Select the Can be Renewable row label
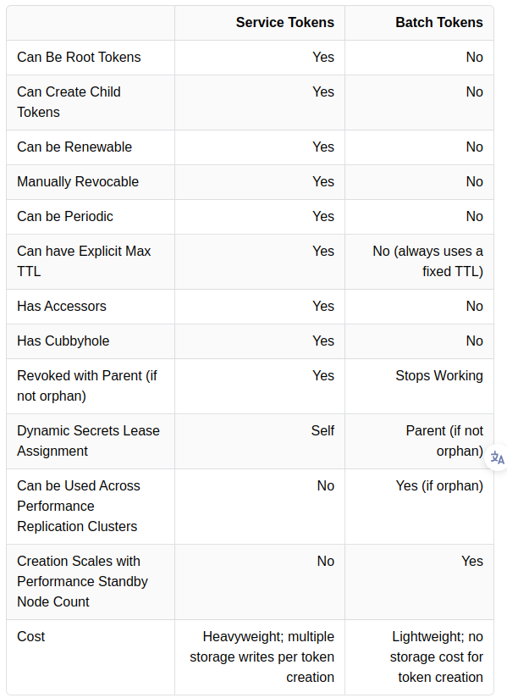The image size is (507, 698). 74,147
